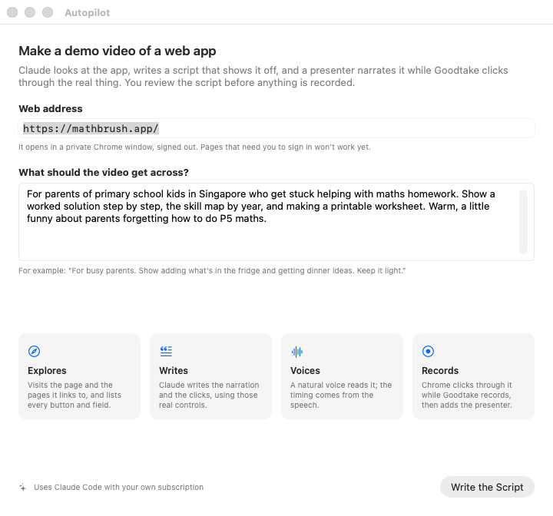Click the intro paragraph about Claude and Goodtake
Image resolution: width=553 pixels, height=516 pixels.
[263, 76]
